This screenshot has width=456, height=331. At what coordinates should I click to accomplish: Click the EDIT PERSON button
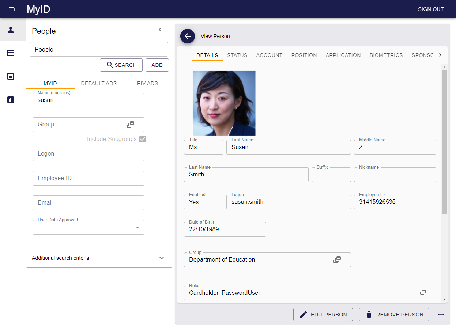(323, 315)
